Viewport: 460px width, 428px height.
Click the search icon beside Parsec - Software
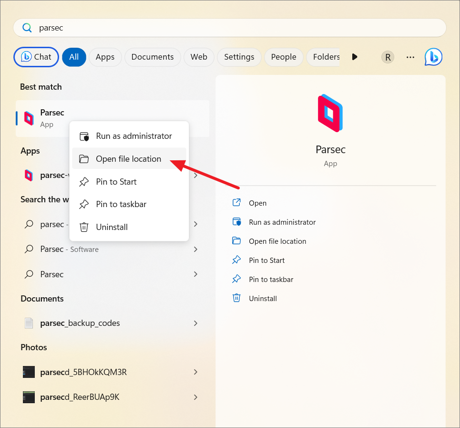[29, 249]
